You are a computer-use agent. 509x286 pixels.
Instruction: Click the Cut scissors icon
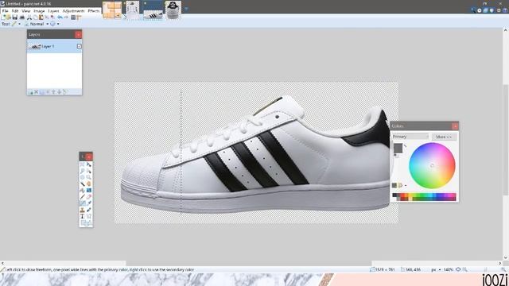pos(29,17)
